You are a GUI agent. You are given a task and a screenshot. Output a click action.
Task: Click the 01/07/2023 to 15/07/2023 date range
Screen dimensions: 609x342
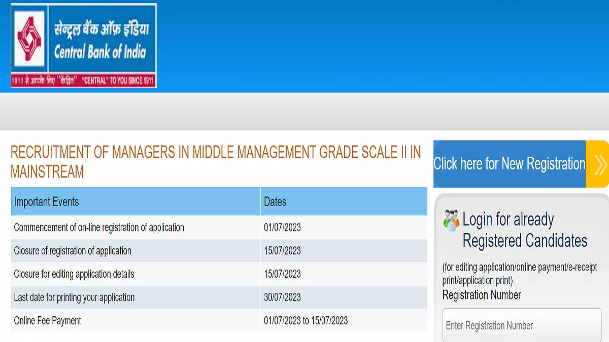click(306, 321)
